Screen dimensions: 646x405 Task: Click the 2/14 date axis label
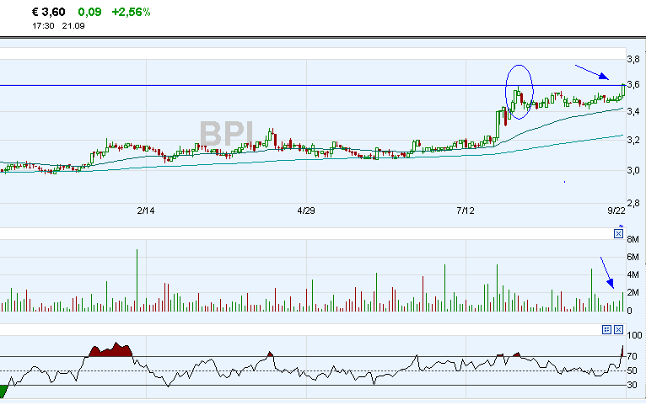click(x=146, y=211)
